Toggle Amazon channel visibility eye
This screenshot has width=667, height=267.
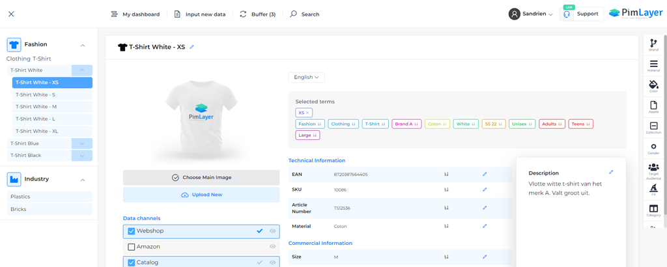pyautogui.click(x=273, y=247)
